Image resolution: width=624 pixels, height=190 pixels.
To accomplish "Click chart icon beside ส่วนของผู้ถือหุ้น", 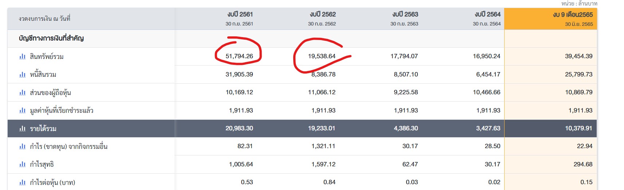I will coord(23,92).
